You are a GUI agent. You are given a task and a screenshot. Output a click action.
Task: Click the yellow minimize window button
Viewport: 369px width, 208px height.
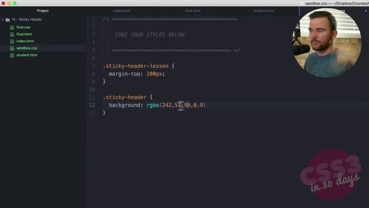pyautogui.click(x=9, y=3)
